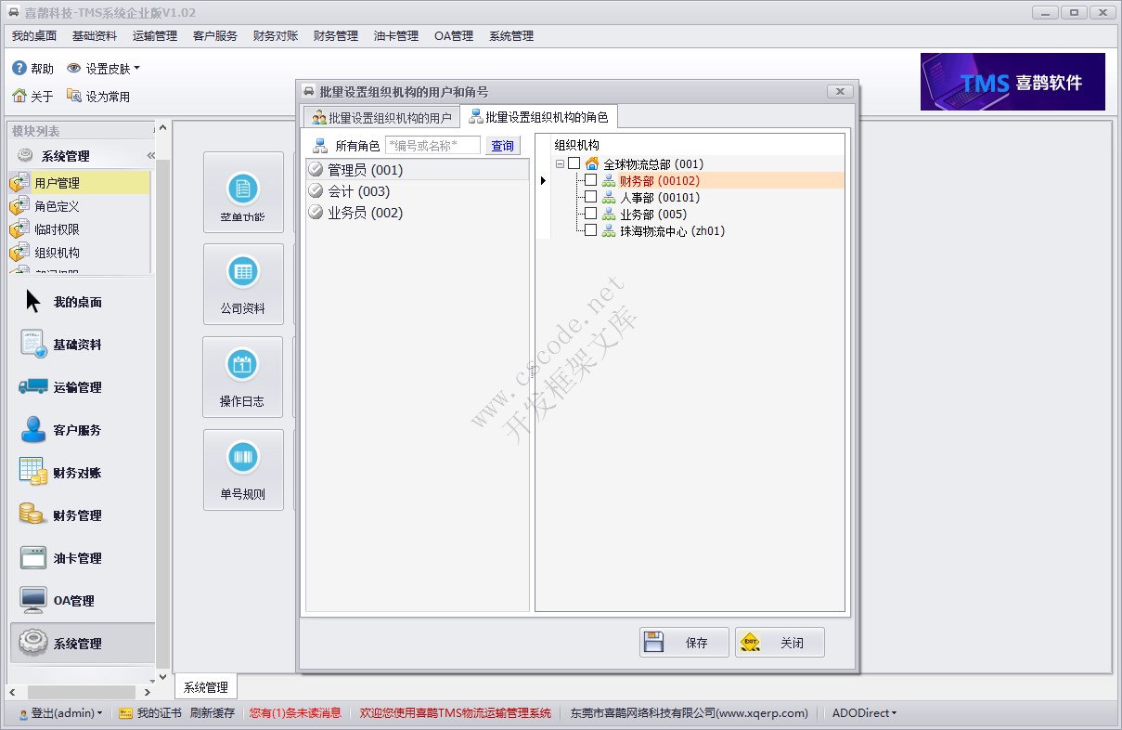Toggle the 管理员 (001) role check mark
1122x730 pixels.
tap(316, 170)
